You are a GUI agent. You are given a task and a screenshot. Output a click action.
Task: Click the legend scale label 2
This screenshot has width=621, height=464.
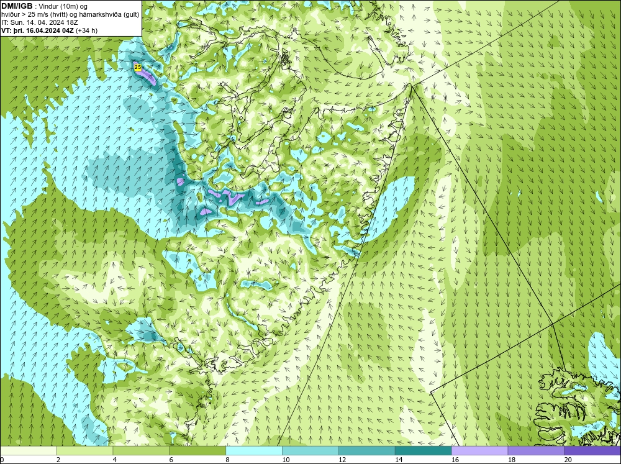click(x=58, y=460)
